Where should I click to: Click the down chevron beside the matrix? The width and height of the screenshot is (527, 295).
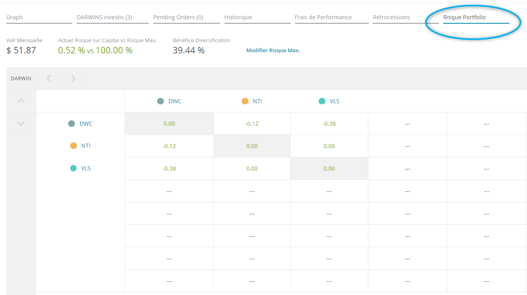click(x=21, y=124)
